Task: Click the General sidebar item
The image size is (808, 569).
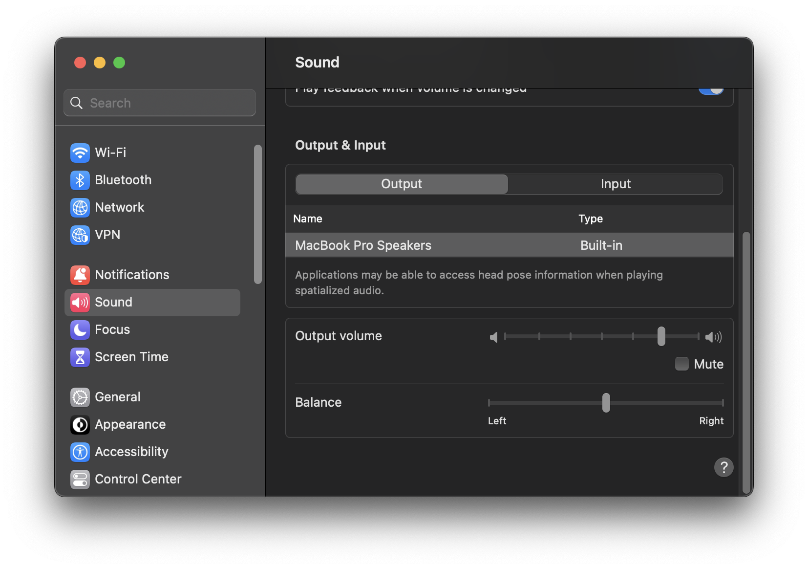Action: click(117, 397)
